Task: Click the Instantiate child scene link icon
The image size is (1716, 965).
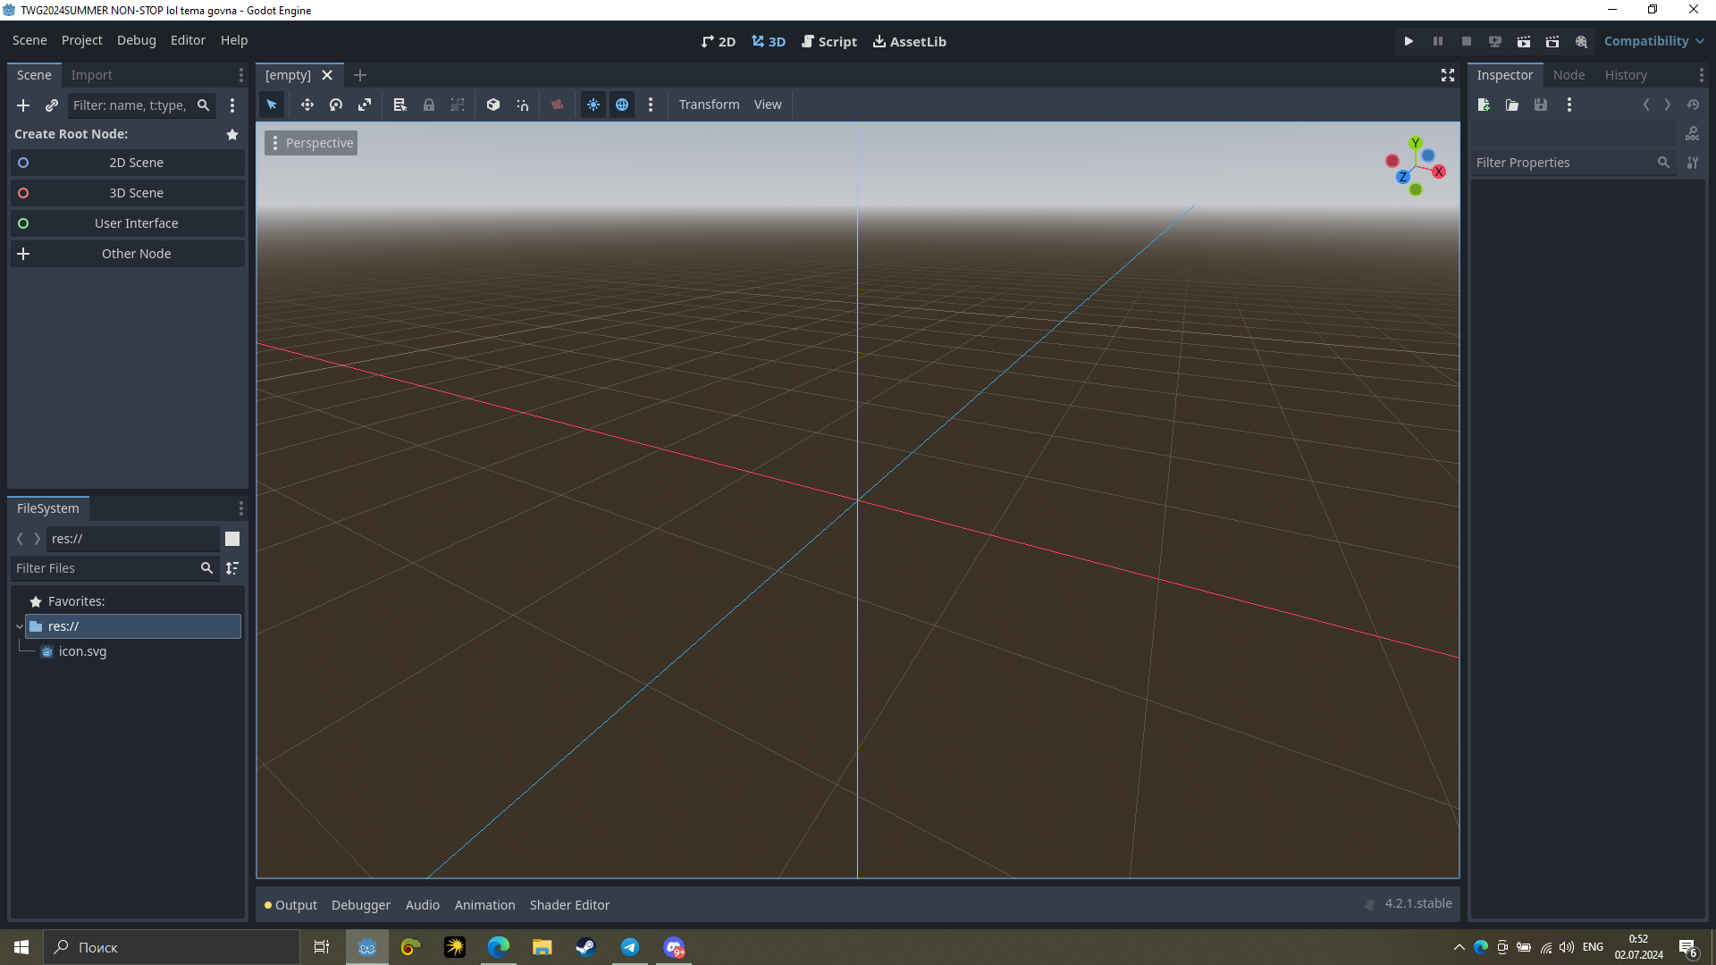Action: point(52,105)
